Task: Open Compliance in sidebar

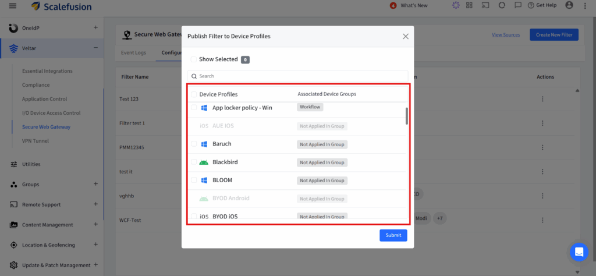Action: click(36, 85)
